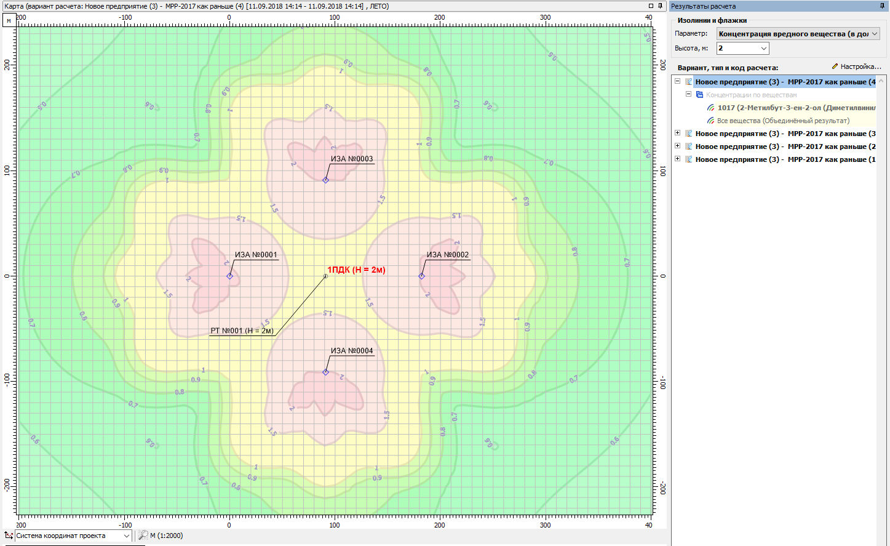The width and height of the screenshot is (890, 546).
Task: Click the calculation point РТ №001 marker
Action: click(x=325, y=276)
